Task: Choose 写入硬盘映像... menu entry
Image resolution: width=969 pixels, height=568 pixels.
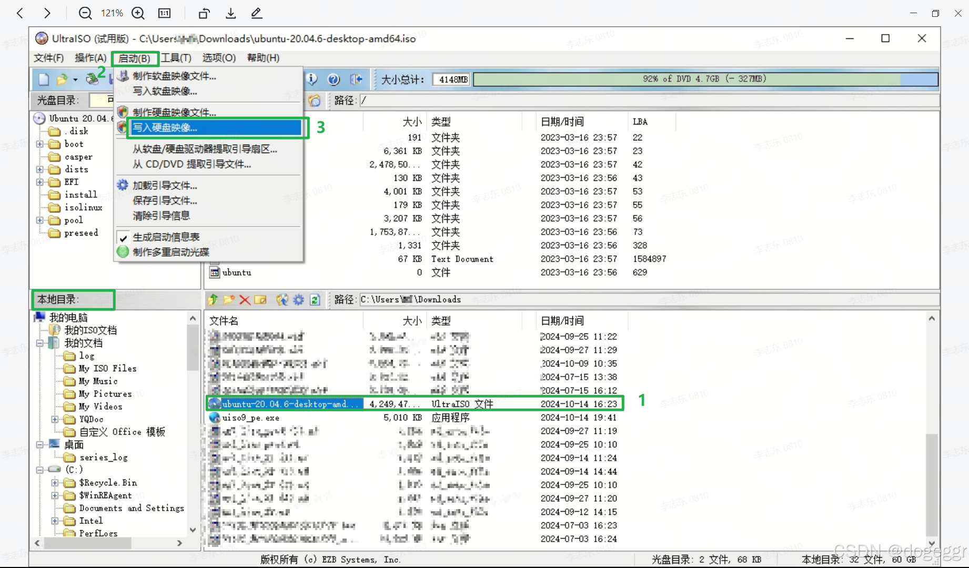Action: click(x=216, y=128)
